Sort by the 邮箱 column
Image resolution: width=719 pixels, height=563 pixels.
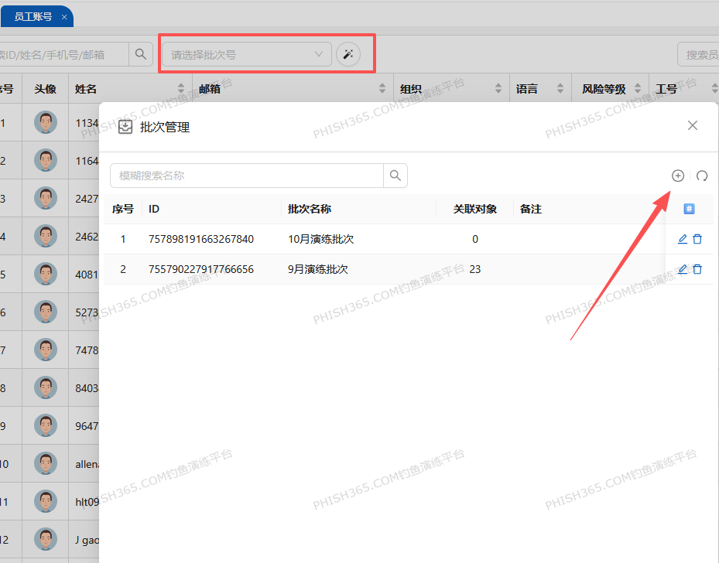click(x=382, y=89)
